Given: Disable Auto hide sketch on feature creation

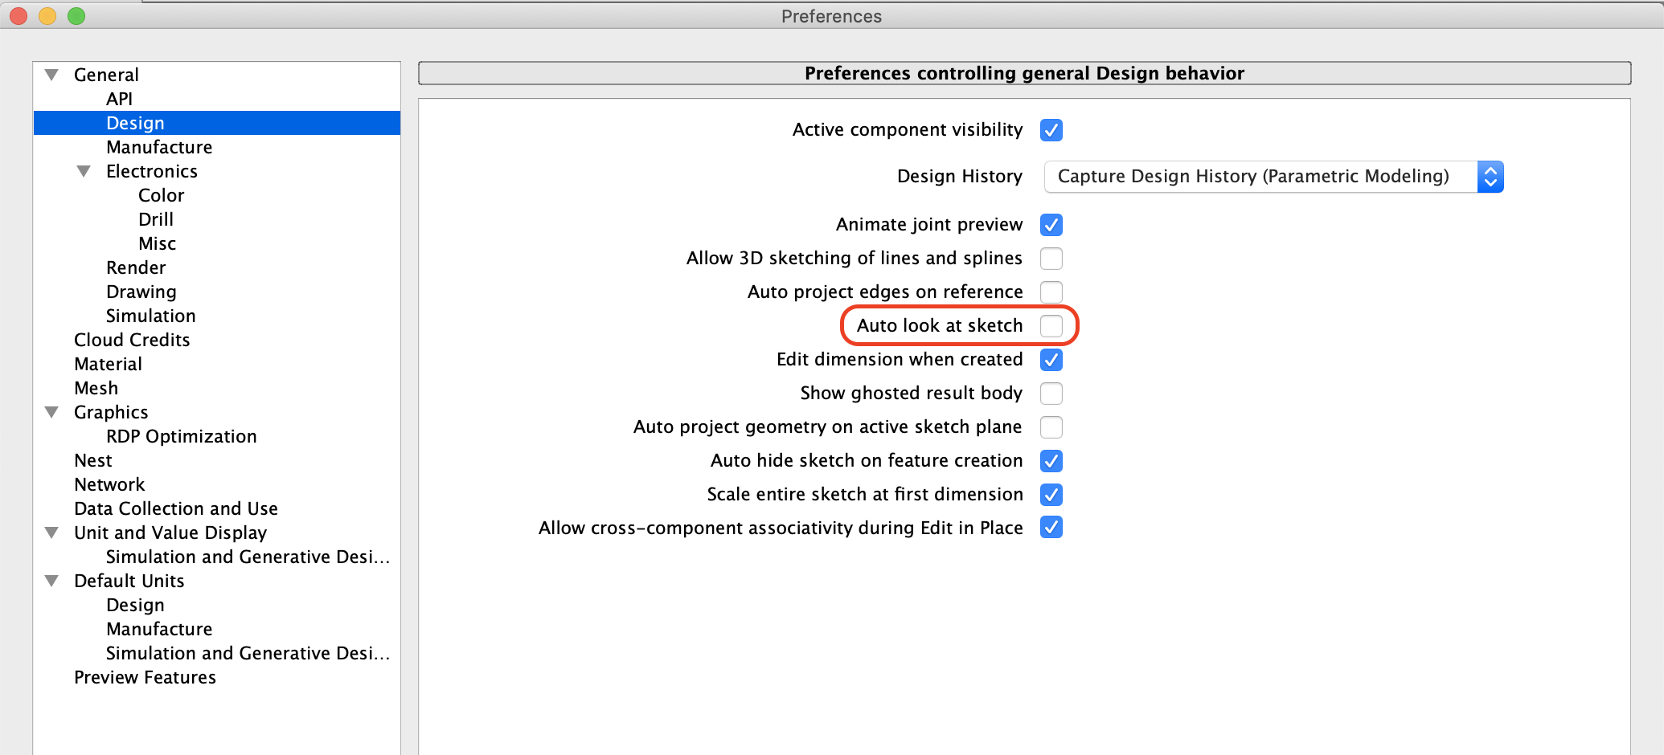Looking at the screenshot, I should (1051, 461).
